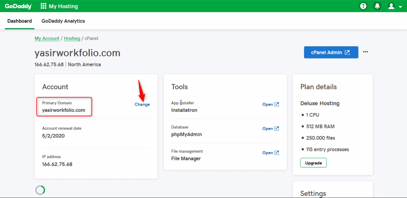Select the IP address 166.62.75.68 value

[57, 164]
